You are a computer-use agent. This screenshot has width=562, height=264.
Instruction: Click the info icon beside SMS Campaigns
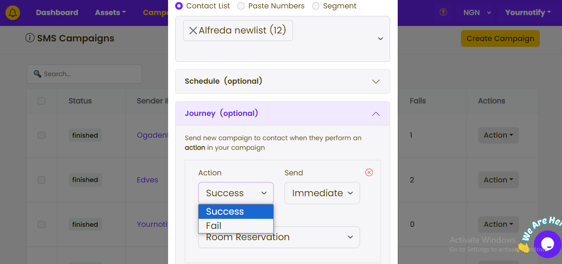click(30, 38)
